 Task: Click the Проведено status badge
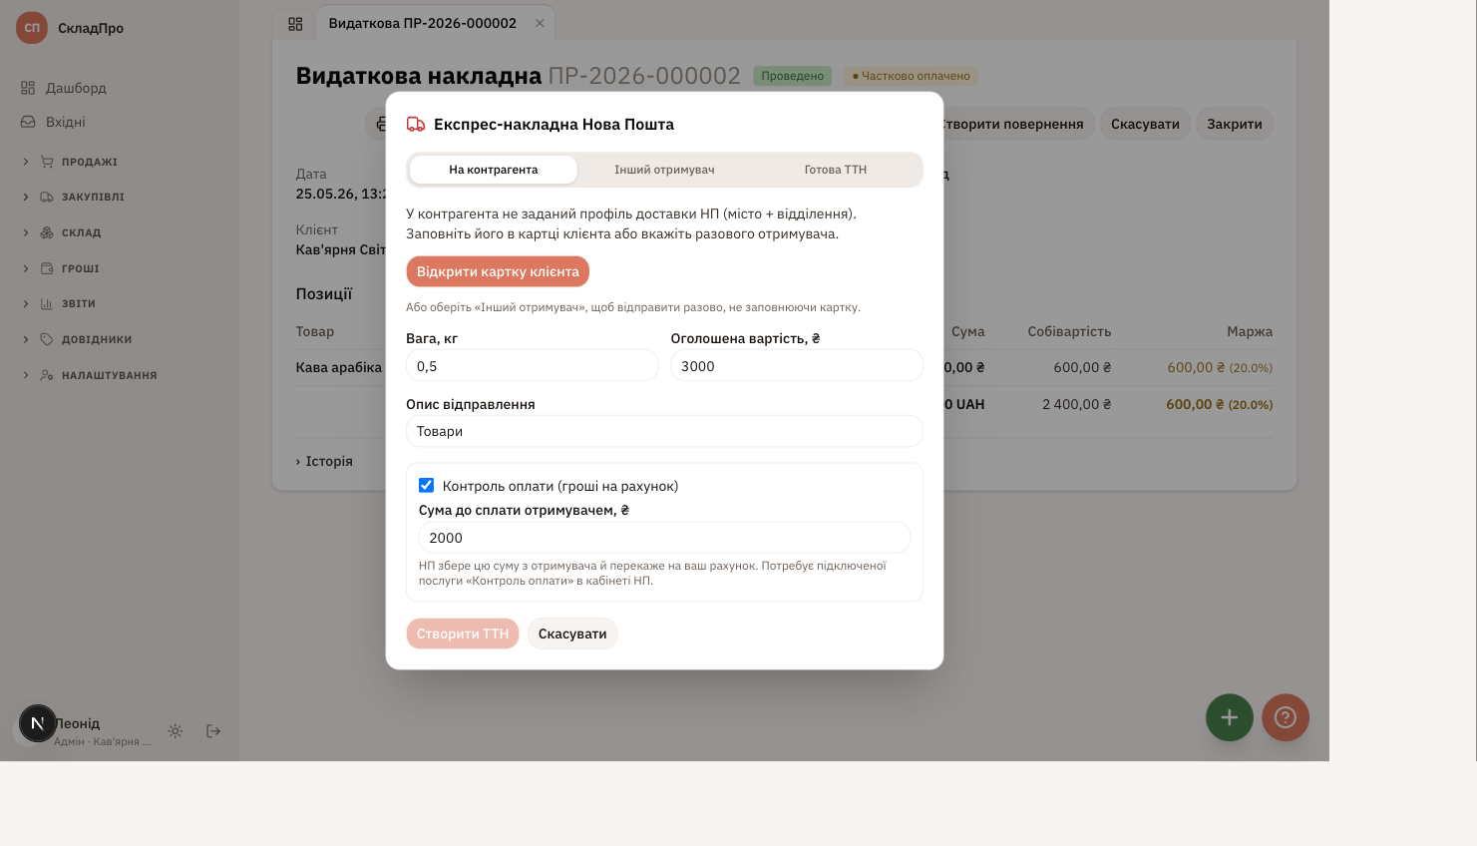click(x=793, y=76)
